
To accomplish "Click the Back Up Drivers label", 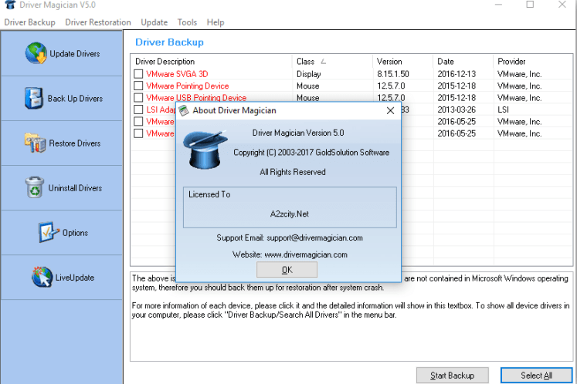I will pos(75,99).
